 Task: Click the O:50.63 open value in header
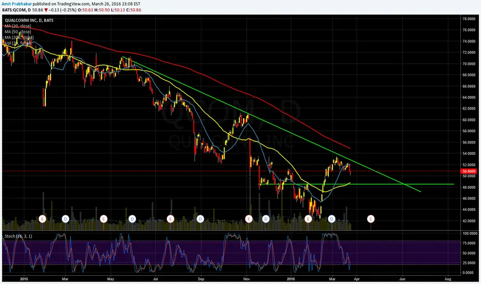tap(85, 10)
